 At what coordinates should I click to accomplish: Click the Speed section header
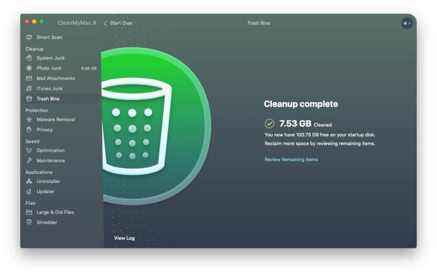32,141
